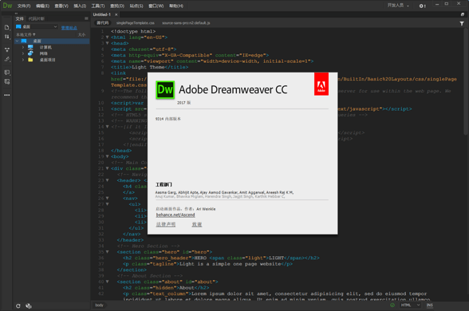Select the 网络 tree row
469x311 pixels.
52,54
